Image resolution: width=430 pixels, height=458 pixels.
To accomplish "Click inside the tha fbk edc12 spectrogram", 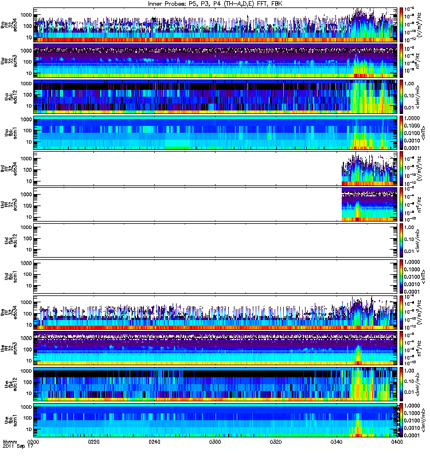I will point(216,97).
